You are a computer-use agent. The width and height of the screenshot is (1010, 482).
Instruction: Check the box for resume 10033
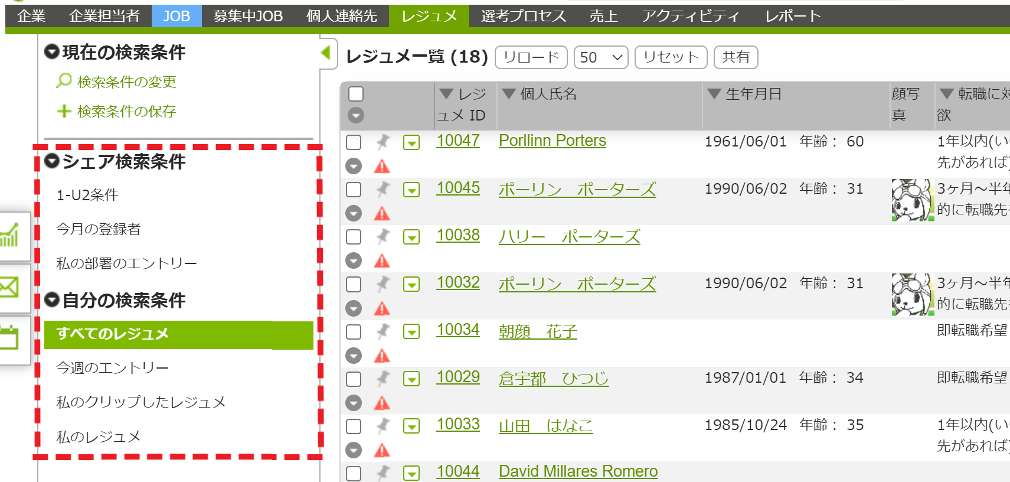354,426
